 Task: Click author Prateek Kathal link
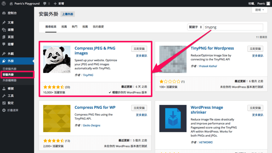tap(208, 66)
